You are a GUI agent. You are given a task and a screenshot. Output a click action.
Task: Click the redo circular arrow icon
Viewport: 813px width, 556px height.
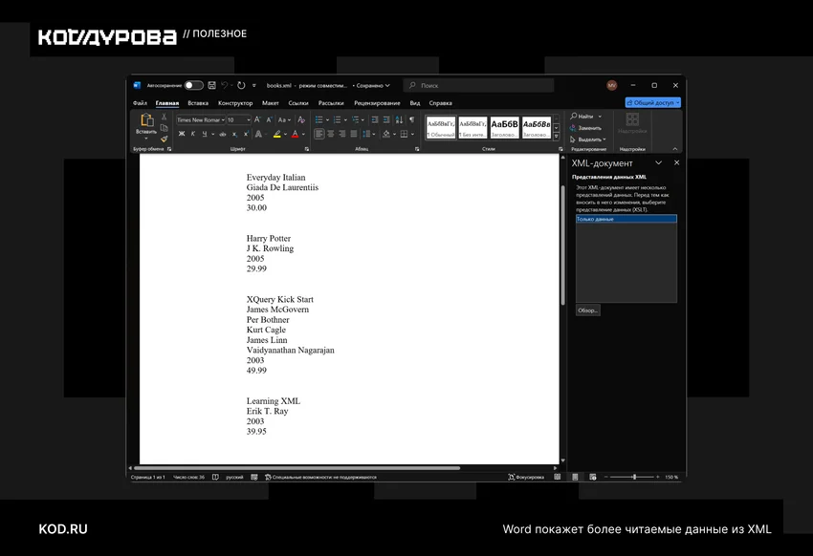[241, 85]
